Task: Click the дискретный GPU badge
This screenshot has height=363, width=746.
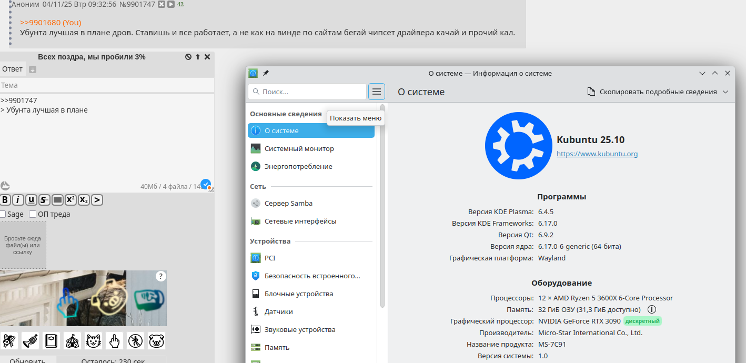Action: pos(642,321)
